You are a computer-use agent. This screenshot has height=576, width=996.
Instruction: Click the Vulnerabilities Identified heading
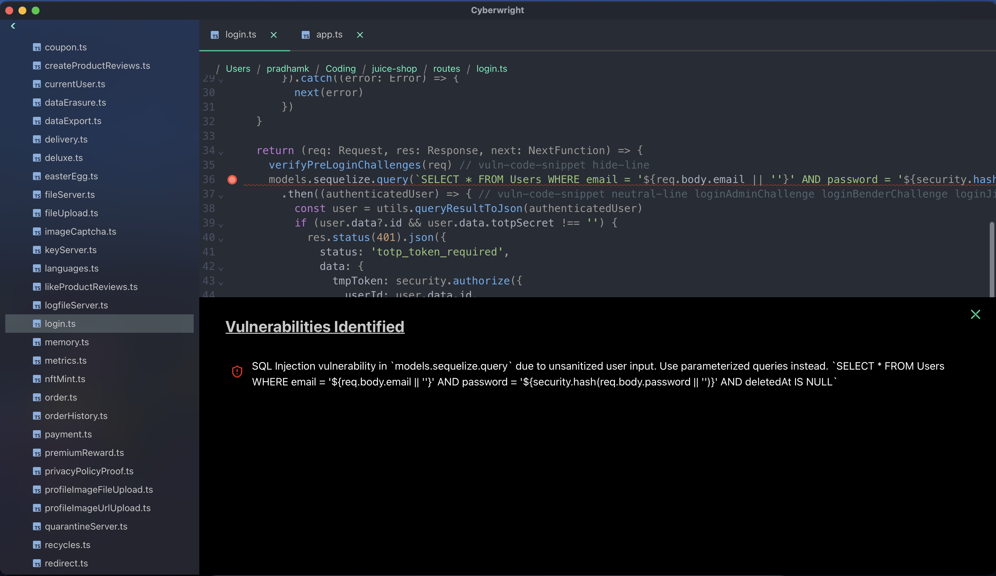click(x=315, y=327)
